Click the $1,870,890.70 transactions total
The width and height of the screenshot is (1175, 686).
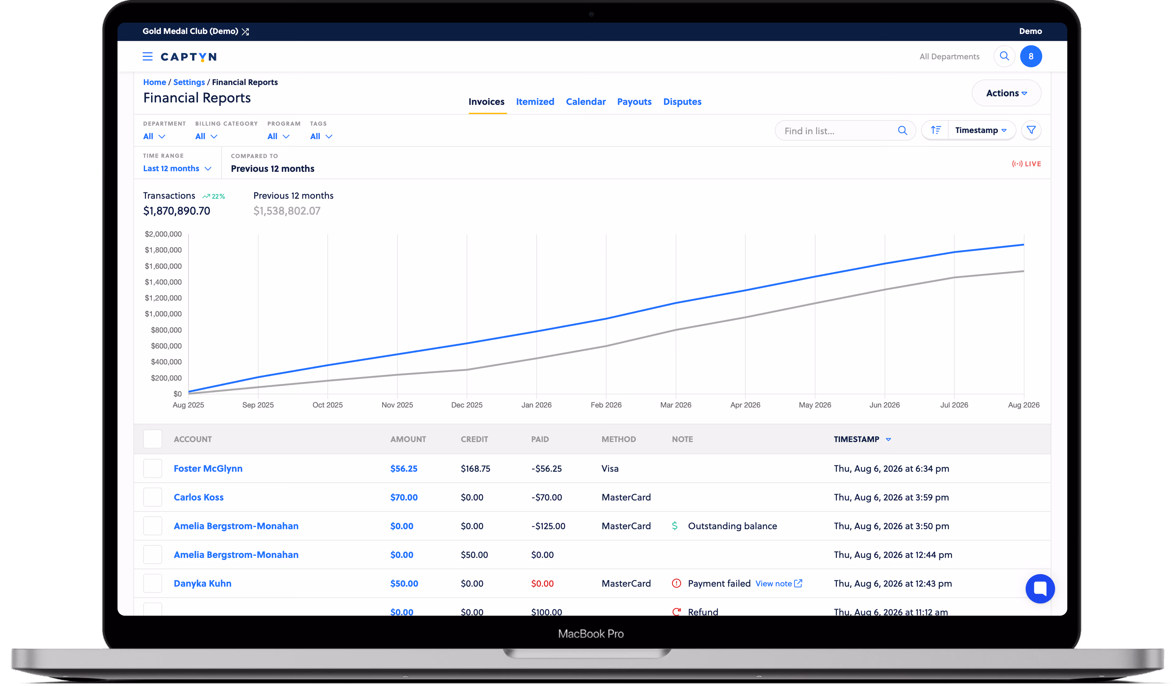pos(177,211)
